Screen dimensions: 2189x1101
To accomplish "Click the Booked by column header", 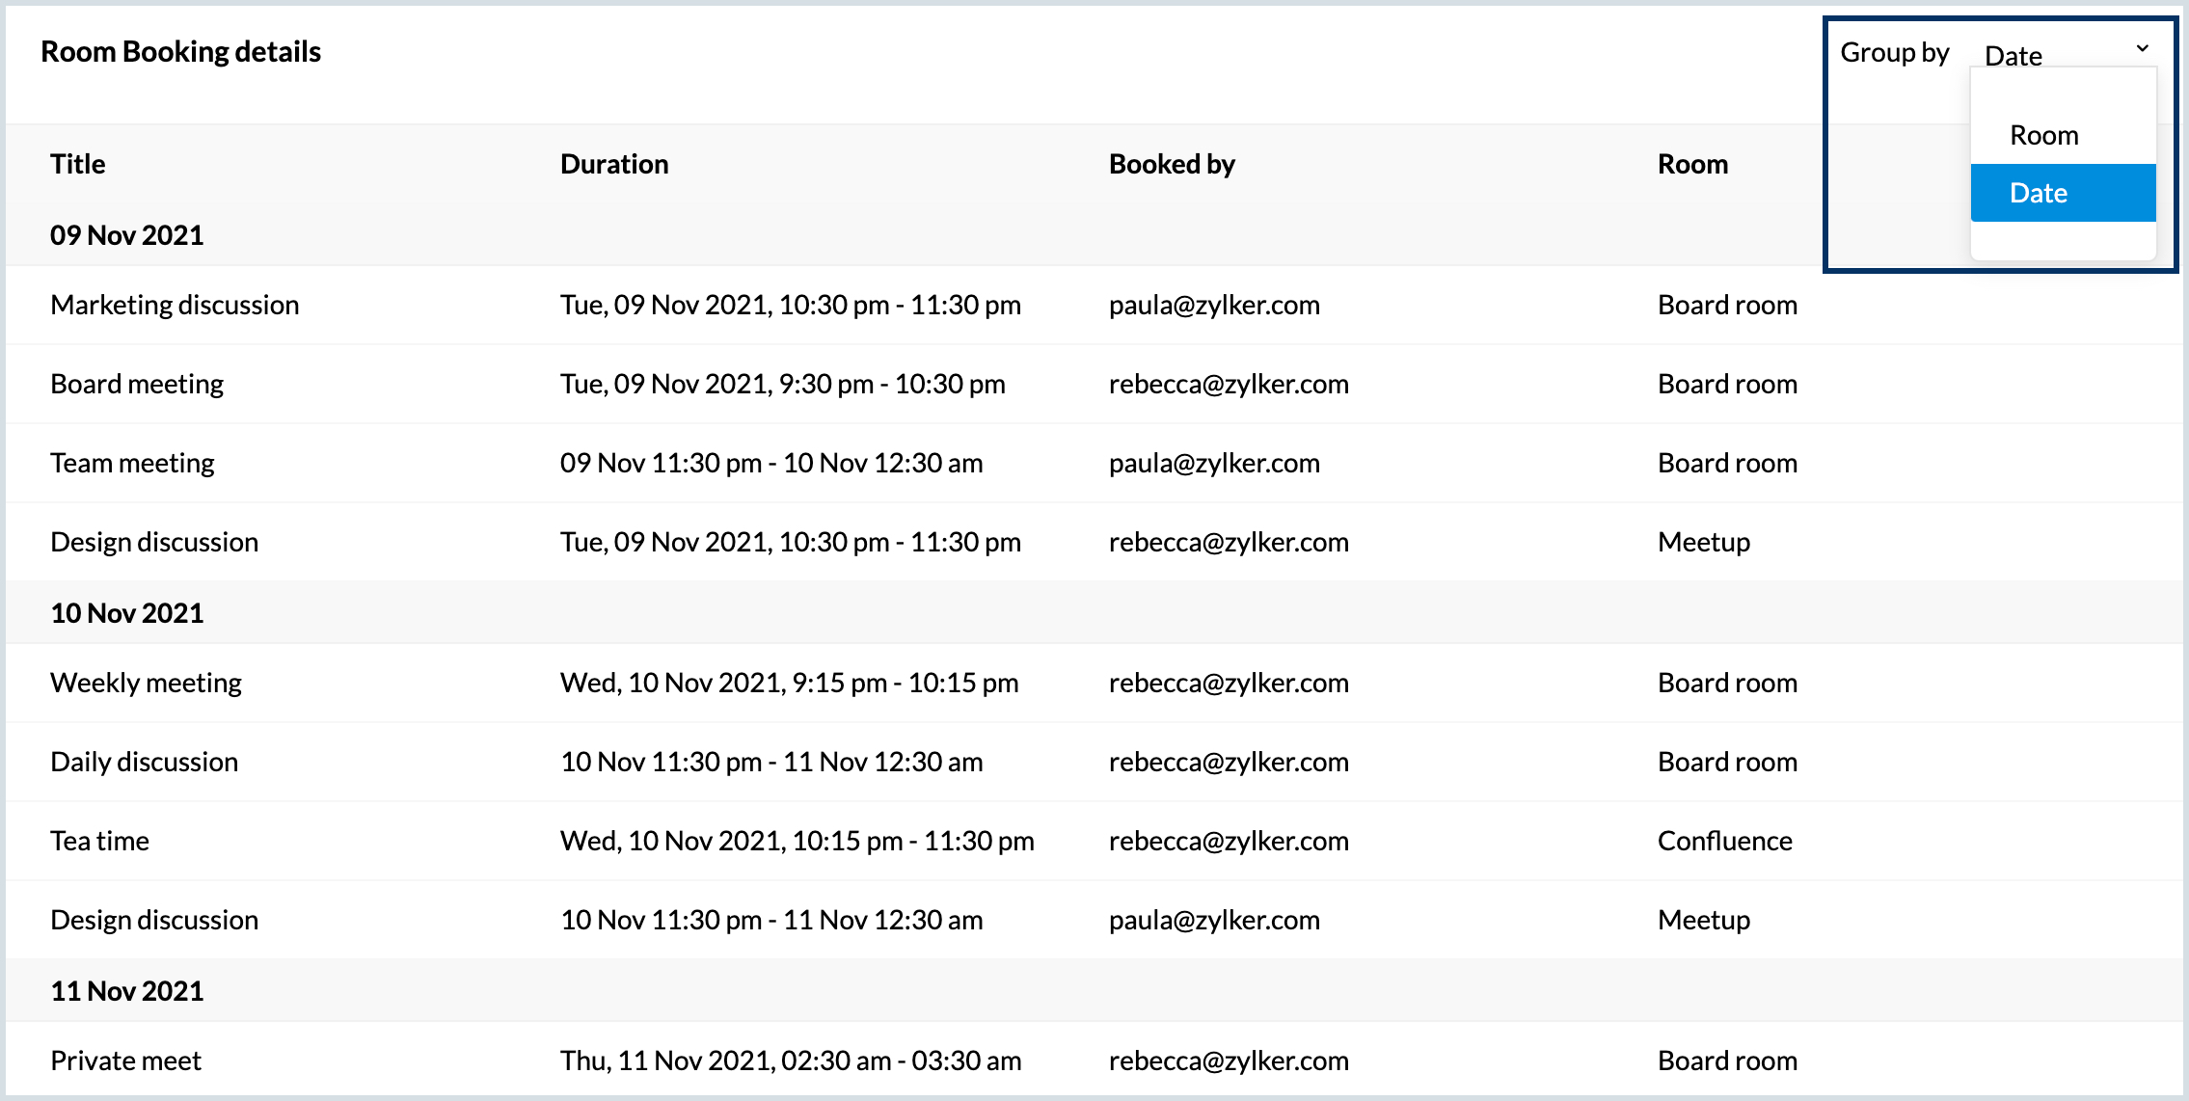I will coord(1171,164).
